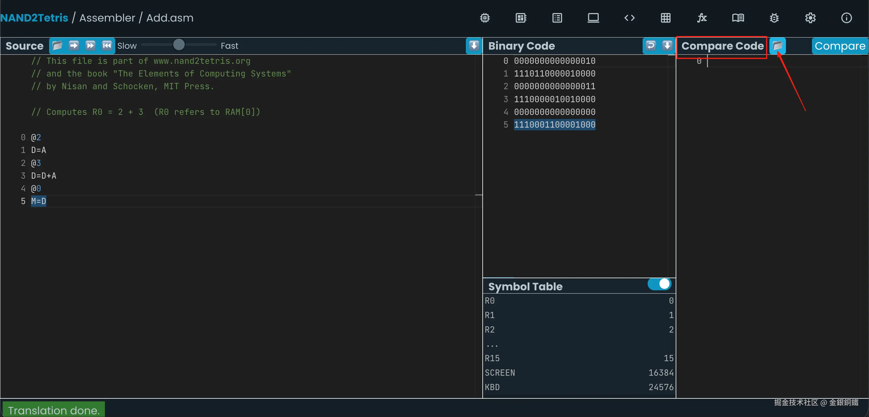
Task: Download the Binary Code output
Action: 667,45
